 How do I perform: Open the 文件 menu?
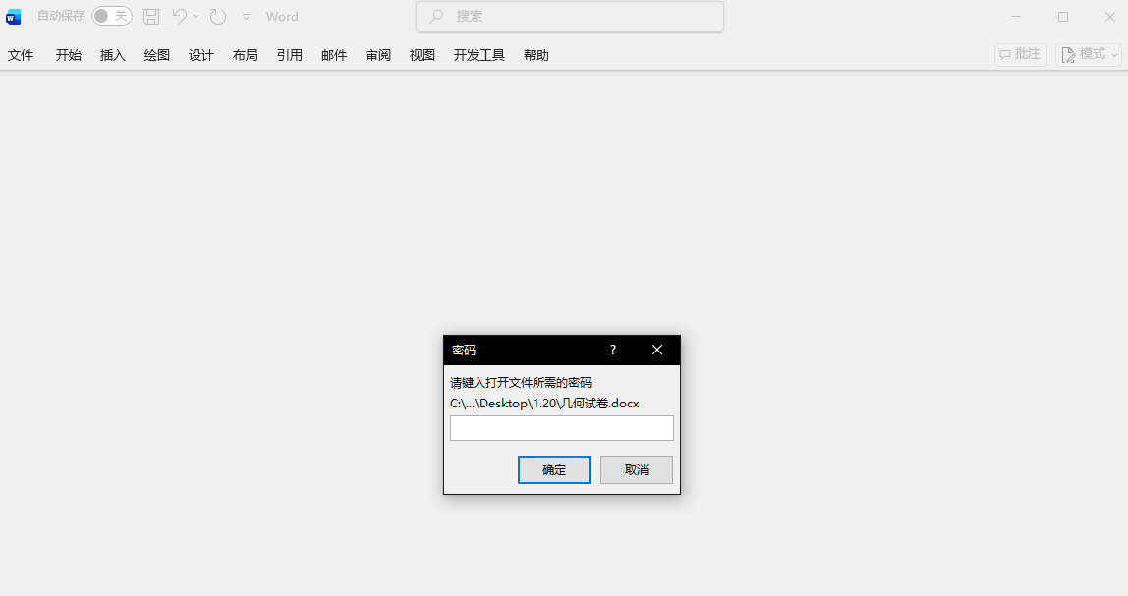click(x=21, y=55)
